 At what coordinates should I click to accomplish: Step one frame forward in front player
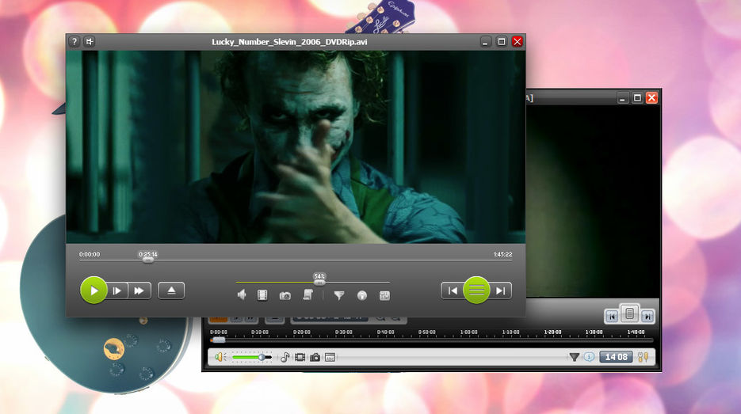pos(117,291)
